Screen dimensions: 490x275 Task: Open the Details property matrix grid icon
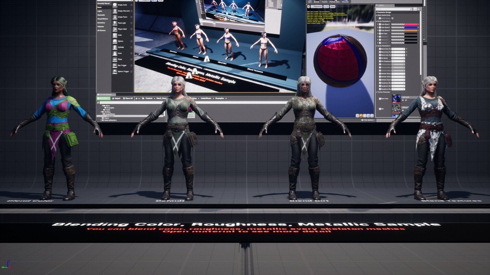point(415,9)
